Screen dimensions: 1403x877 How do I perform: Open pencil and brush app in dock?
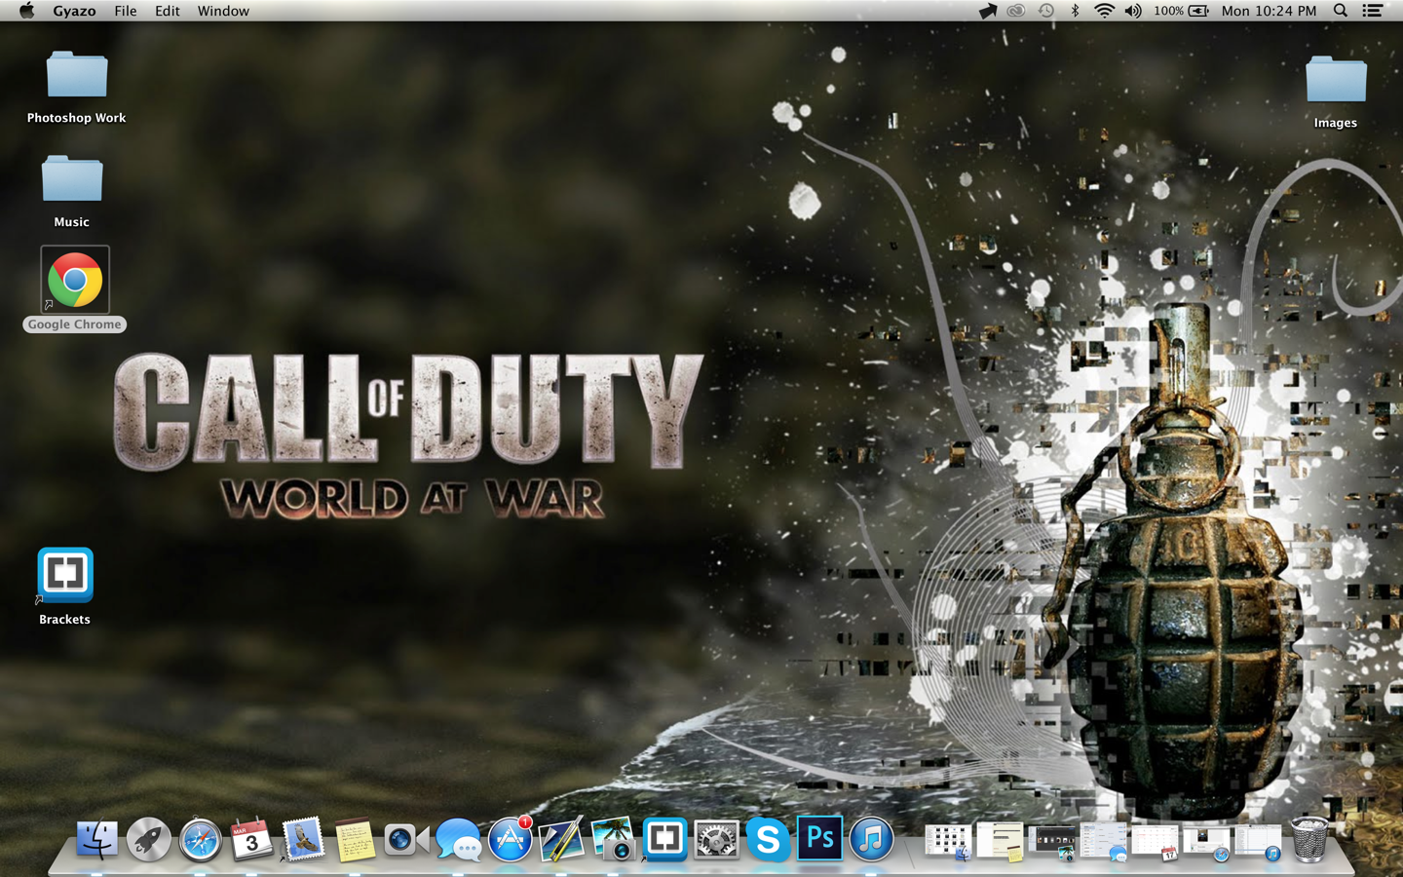tap(561, 839)
